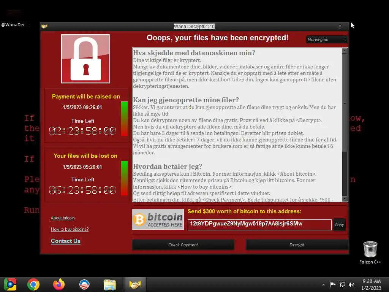Screen dimensions: 389x292
Task: Open Google Chrome from the taskbar
Action: [33, 284]
